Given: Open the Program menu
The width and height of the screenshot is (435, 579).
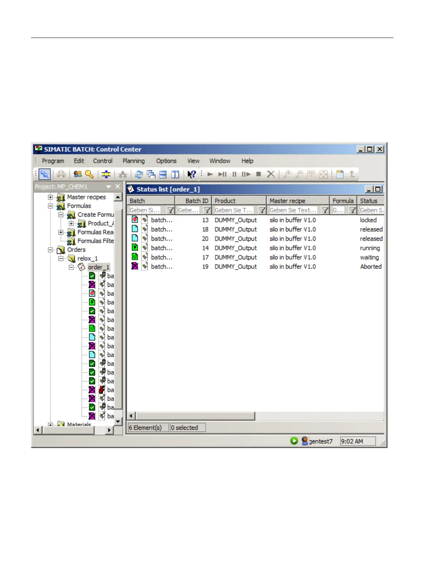Looking at the screenshot, I should 53,161.
